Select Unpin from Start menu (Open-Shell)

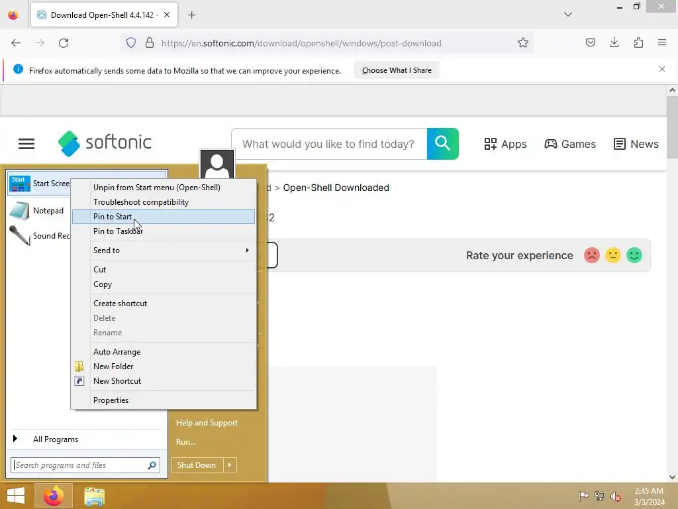click(164, 188)
